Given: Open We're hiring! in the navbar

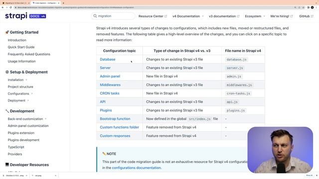Looking at the screenshot, I should point(280,16).
